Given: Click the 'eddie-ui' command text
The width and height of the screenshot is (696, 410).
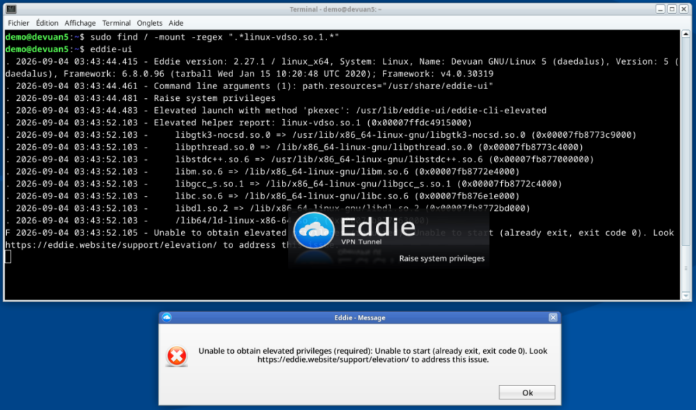Looking at the screenshot, I should pyautogui.click(x=111, y=49).
